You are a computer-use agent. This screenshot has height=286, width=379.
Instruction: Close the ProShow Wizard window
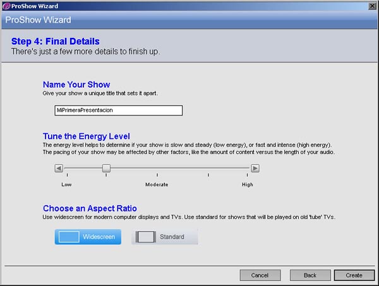(x=372, y=6)
